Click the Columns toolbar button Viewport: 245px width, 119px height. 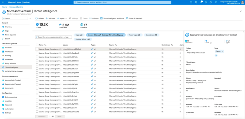[94, 19]
